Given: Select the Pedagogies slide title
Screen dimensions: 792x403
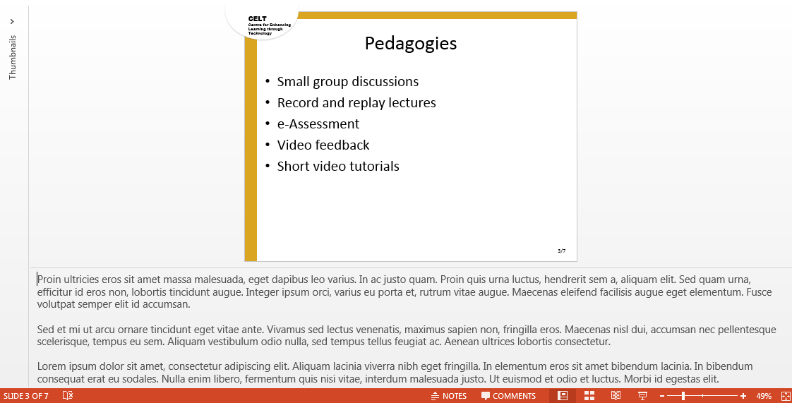Looking at the screenshot, I should [411, 44].
